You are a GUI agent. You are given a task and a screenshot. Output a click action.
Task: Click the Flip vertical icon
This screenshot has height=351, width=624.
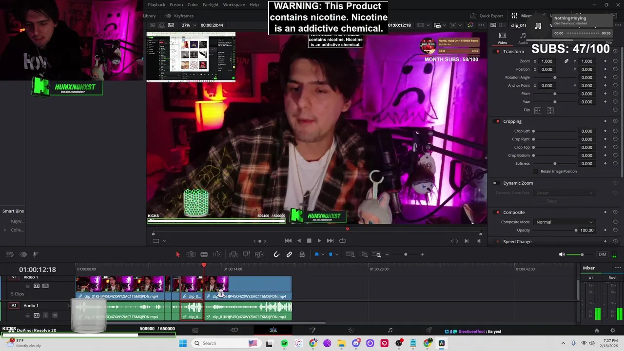550,110
